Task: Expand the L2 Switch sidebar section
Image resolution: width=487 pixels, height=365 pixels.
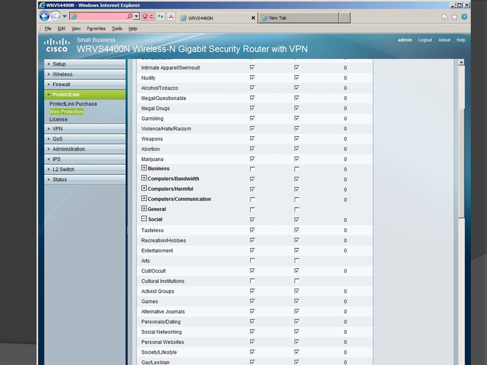Action: [x=85, y=169]
